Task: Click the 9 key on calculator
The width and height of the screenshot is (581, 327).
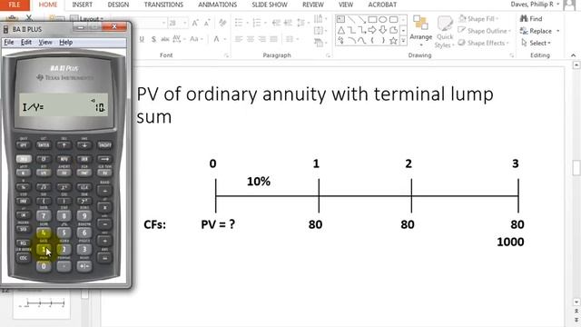Action: point(84,216)
